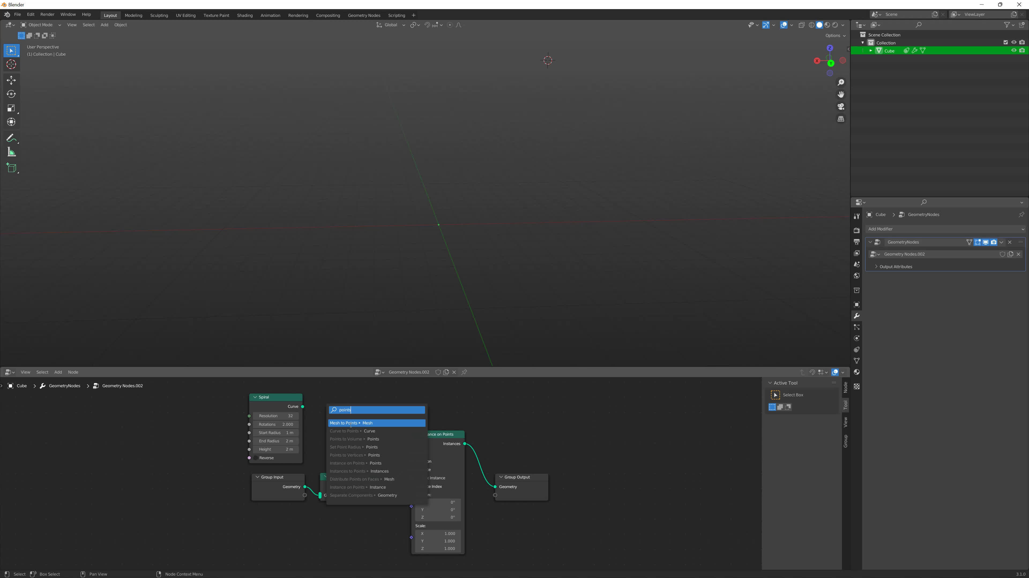Uncheck the Collection exclude checkbox
Image resolution: width=1029 pixels, height=578 pixels.
tap(1005, 43)
